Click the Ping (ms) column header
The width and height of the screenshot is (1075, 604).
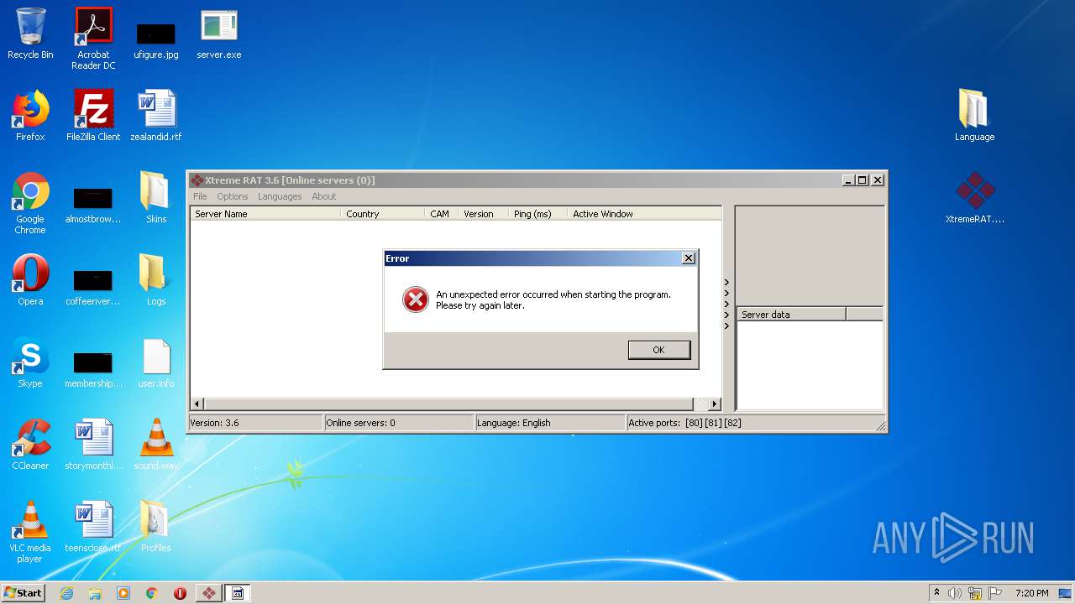pos(538,214)
